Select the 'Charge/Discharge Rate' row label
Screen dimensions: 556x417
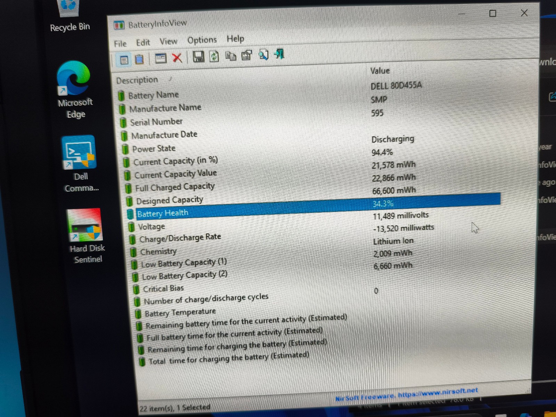point(180,238)
